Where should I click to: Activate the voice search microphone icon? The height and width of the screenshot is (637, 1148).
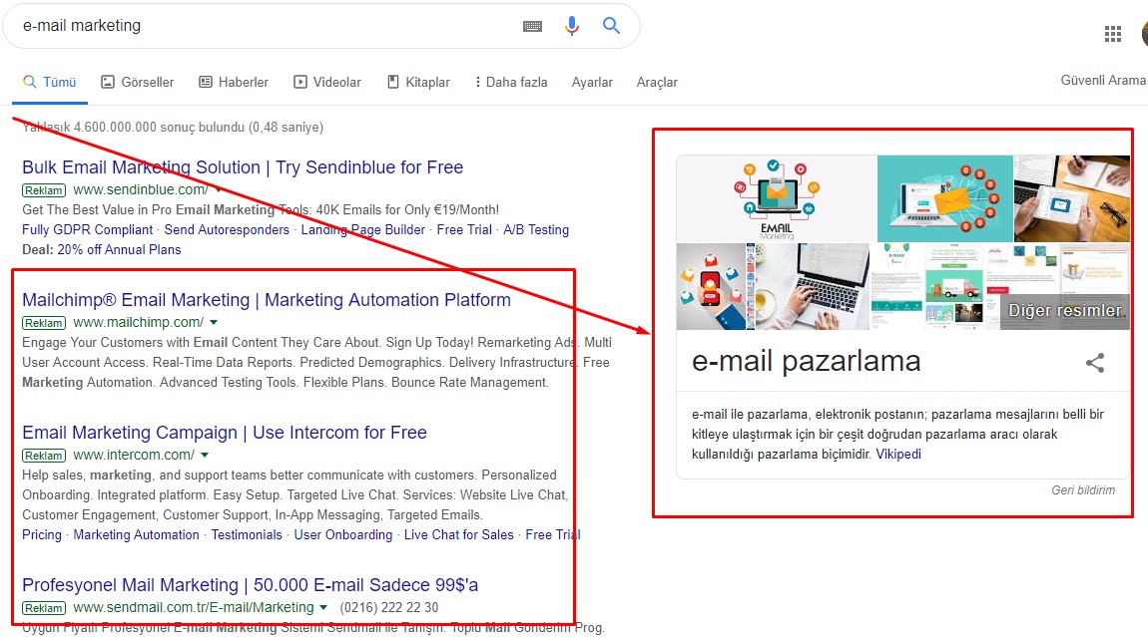point(571,26)
